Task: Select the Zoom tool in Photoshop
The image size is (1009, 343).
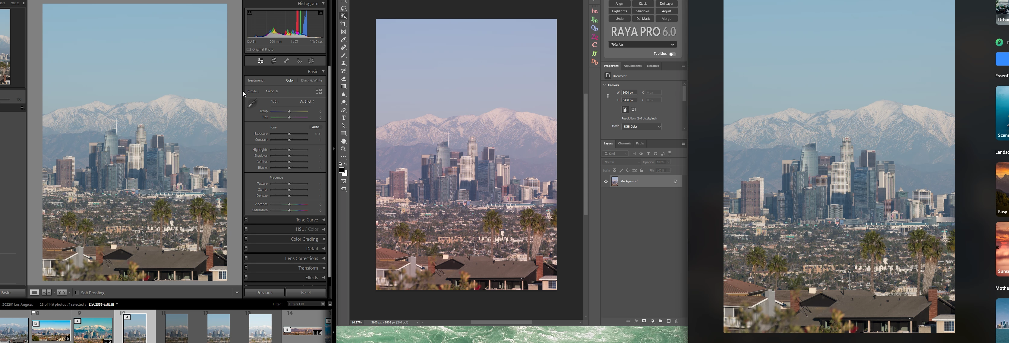Action: tap(343, 149)
